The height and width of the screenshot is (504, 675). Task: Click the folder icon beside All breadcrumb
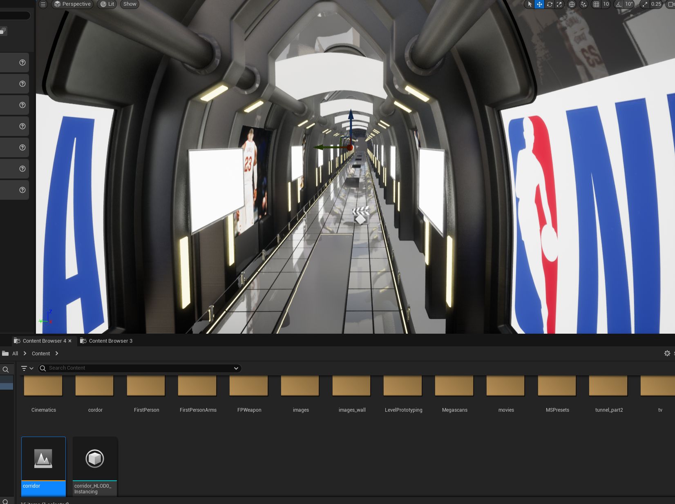(x=5, y=354)
